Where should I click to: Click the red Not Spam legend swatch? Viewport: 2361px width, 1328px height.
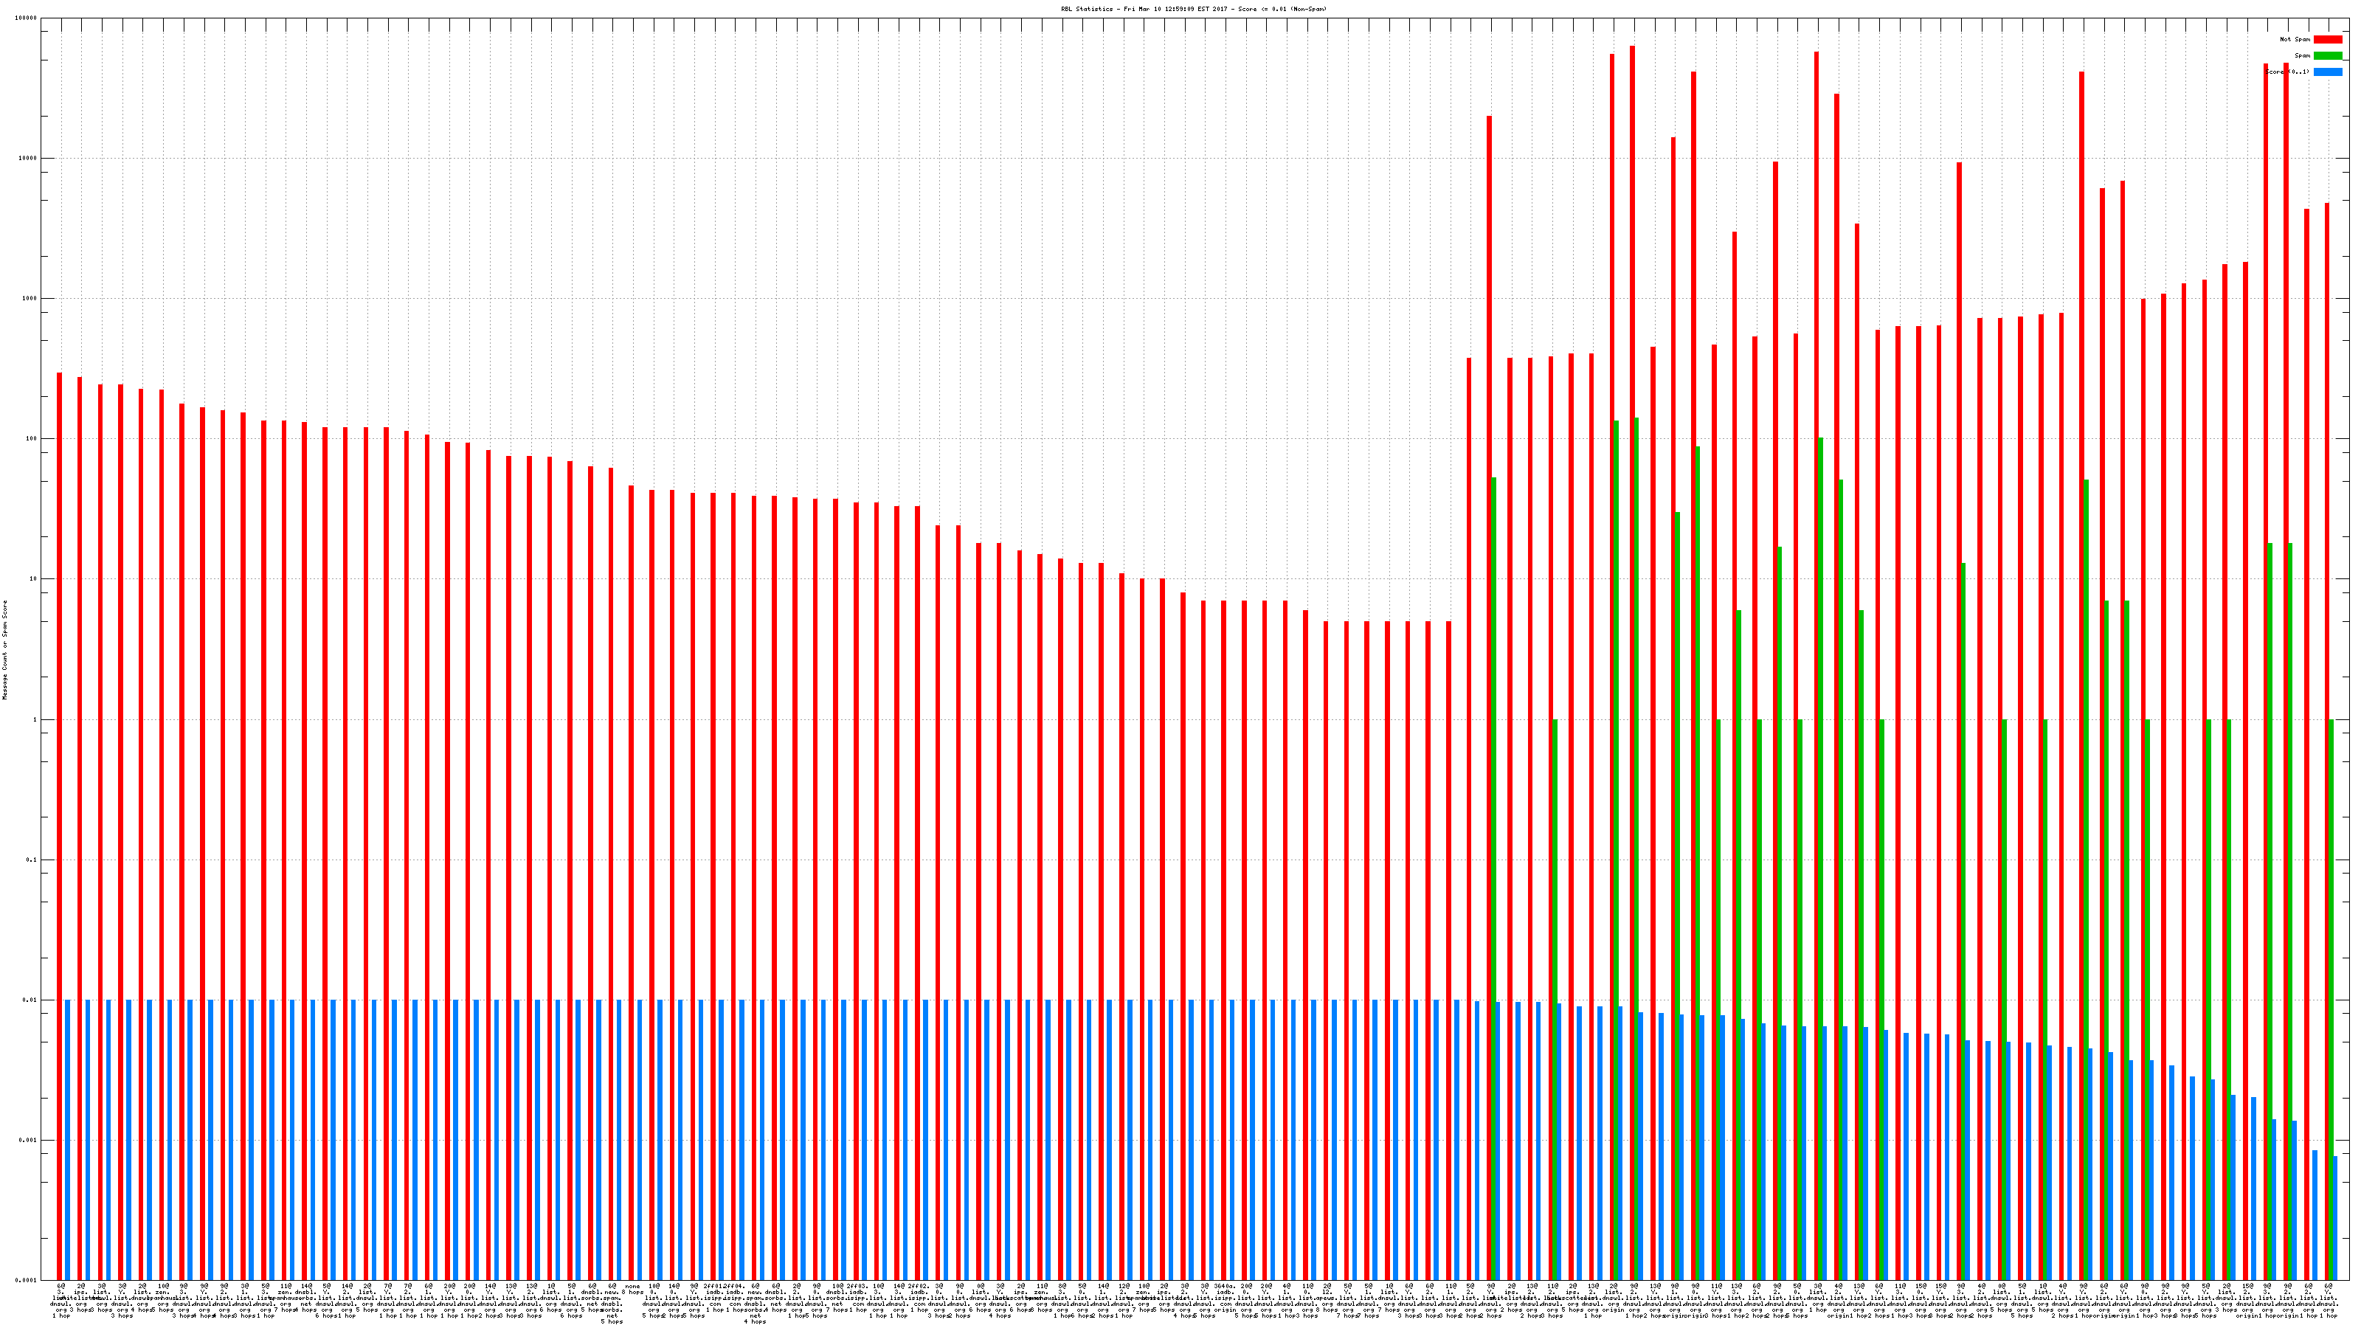2327,39
